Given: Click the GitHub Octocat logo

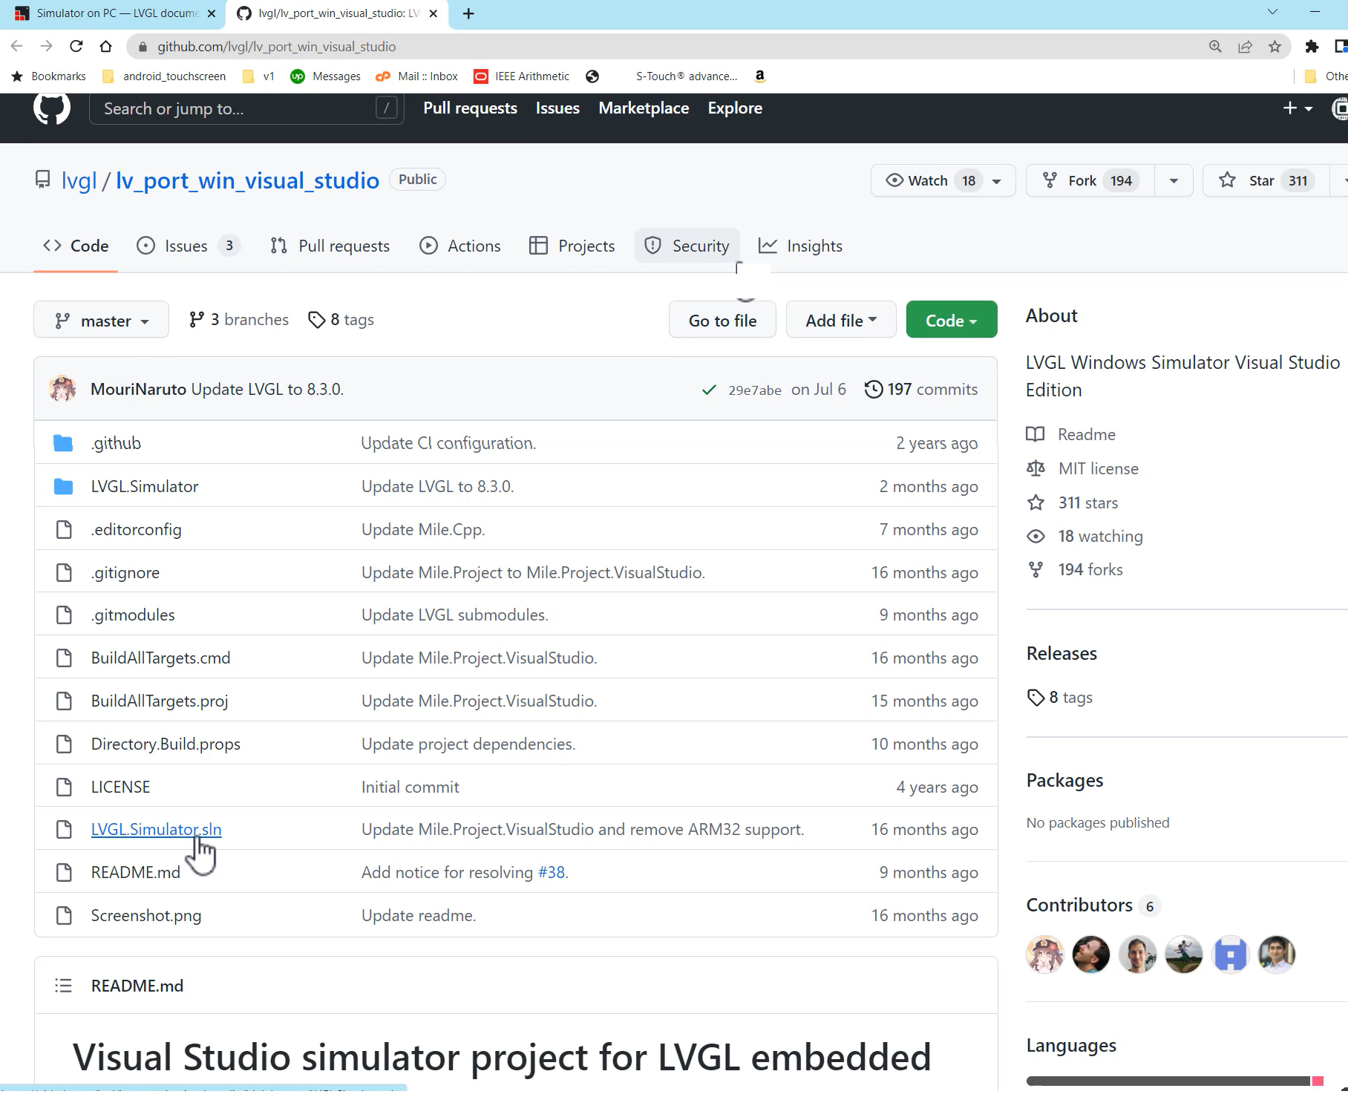Looking at the screenshot, I should (x=52, y=108).
